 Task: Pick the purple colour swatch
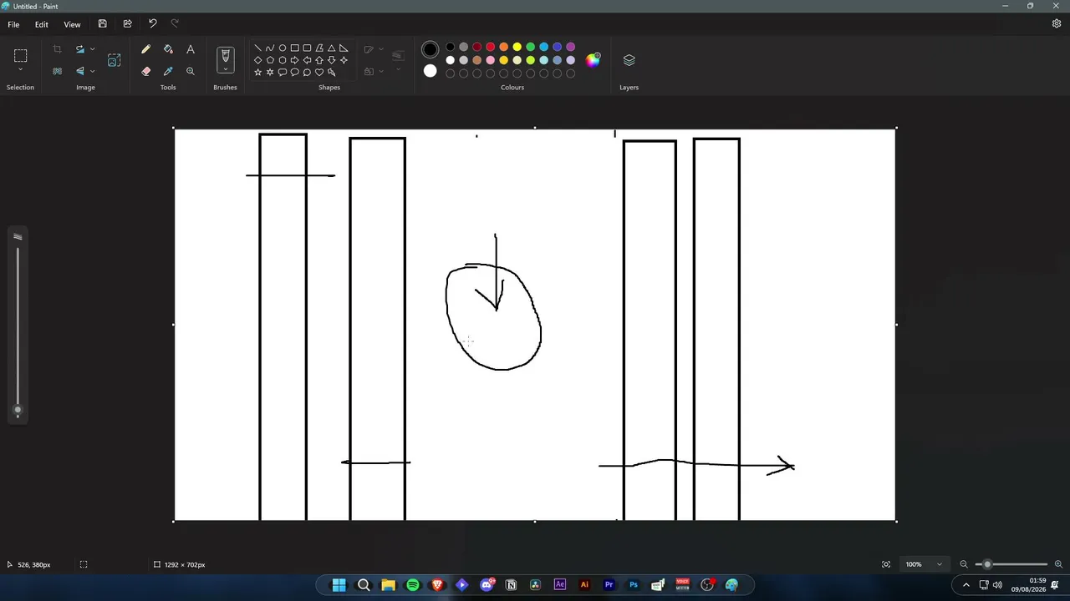click(570, 47)
